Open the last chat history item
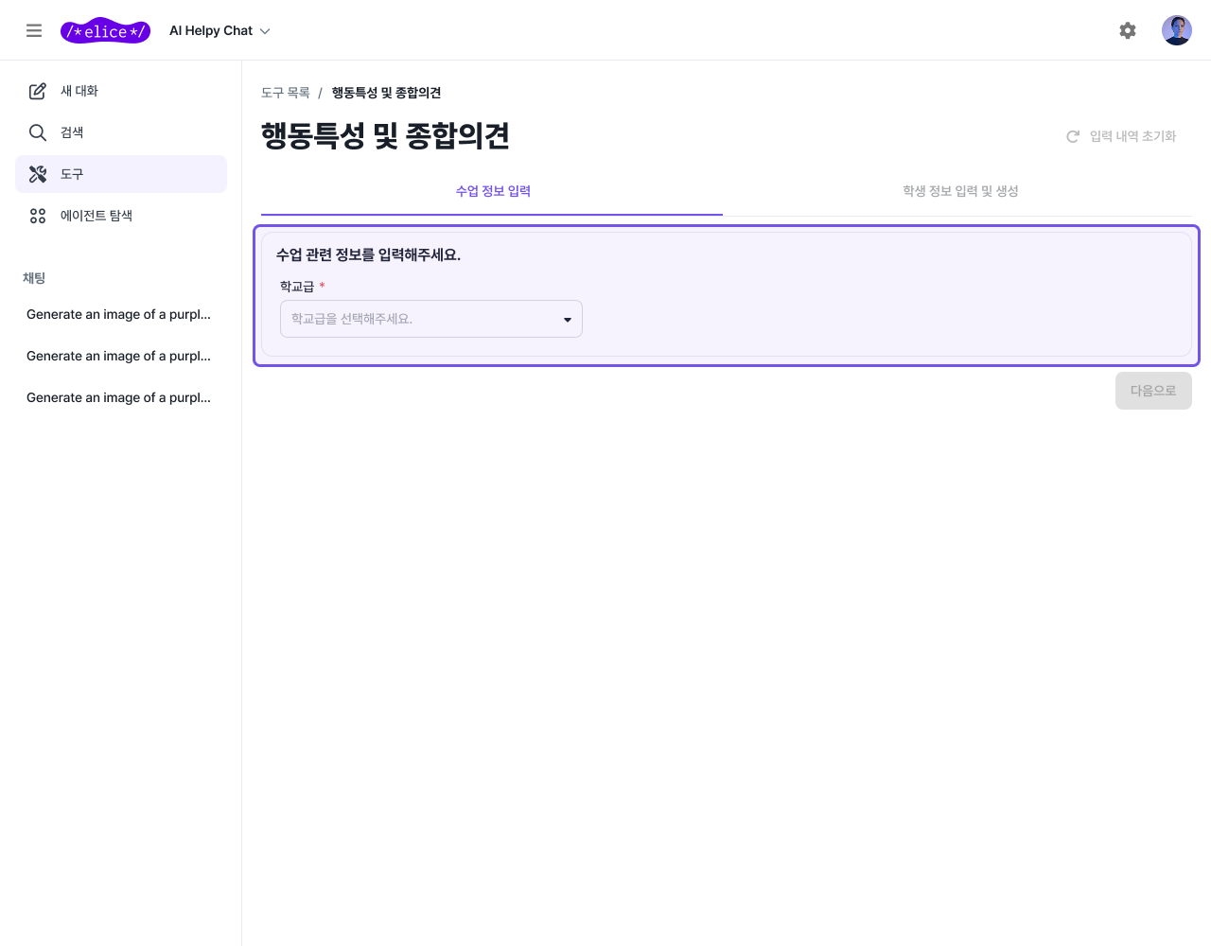 pos(118,397)
